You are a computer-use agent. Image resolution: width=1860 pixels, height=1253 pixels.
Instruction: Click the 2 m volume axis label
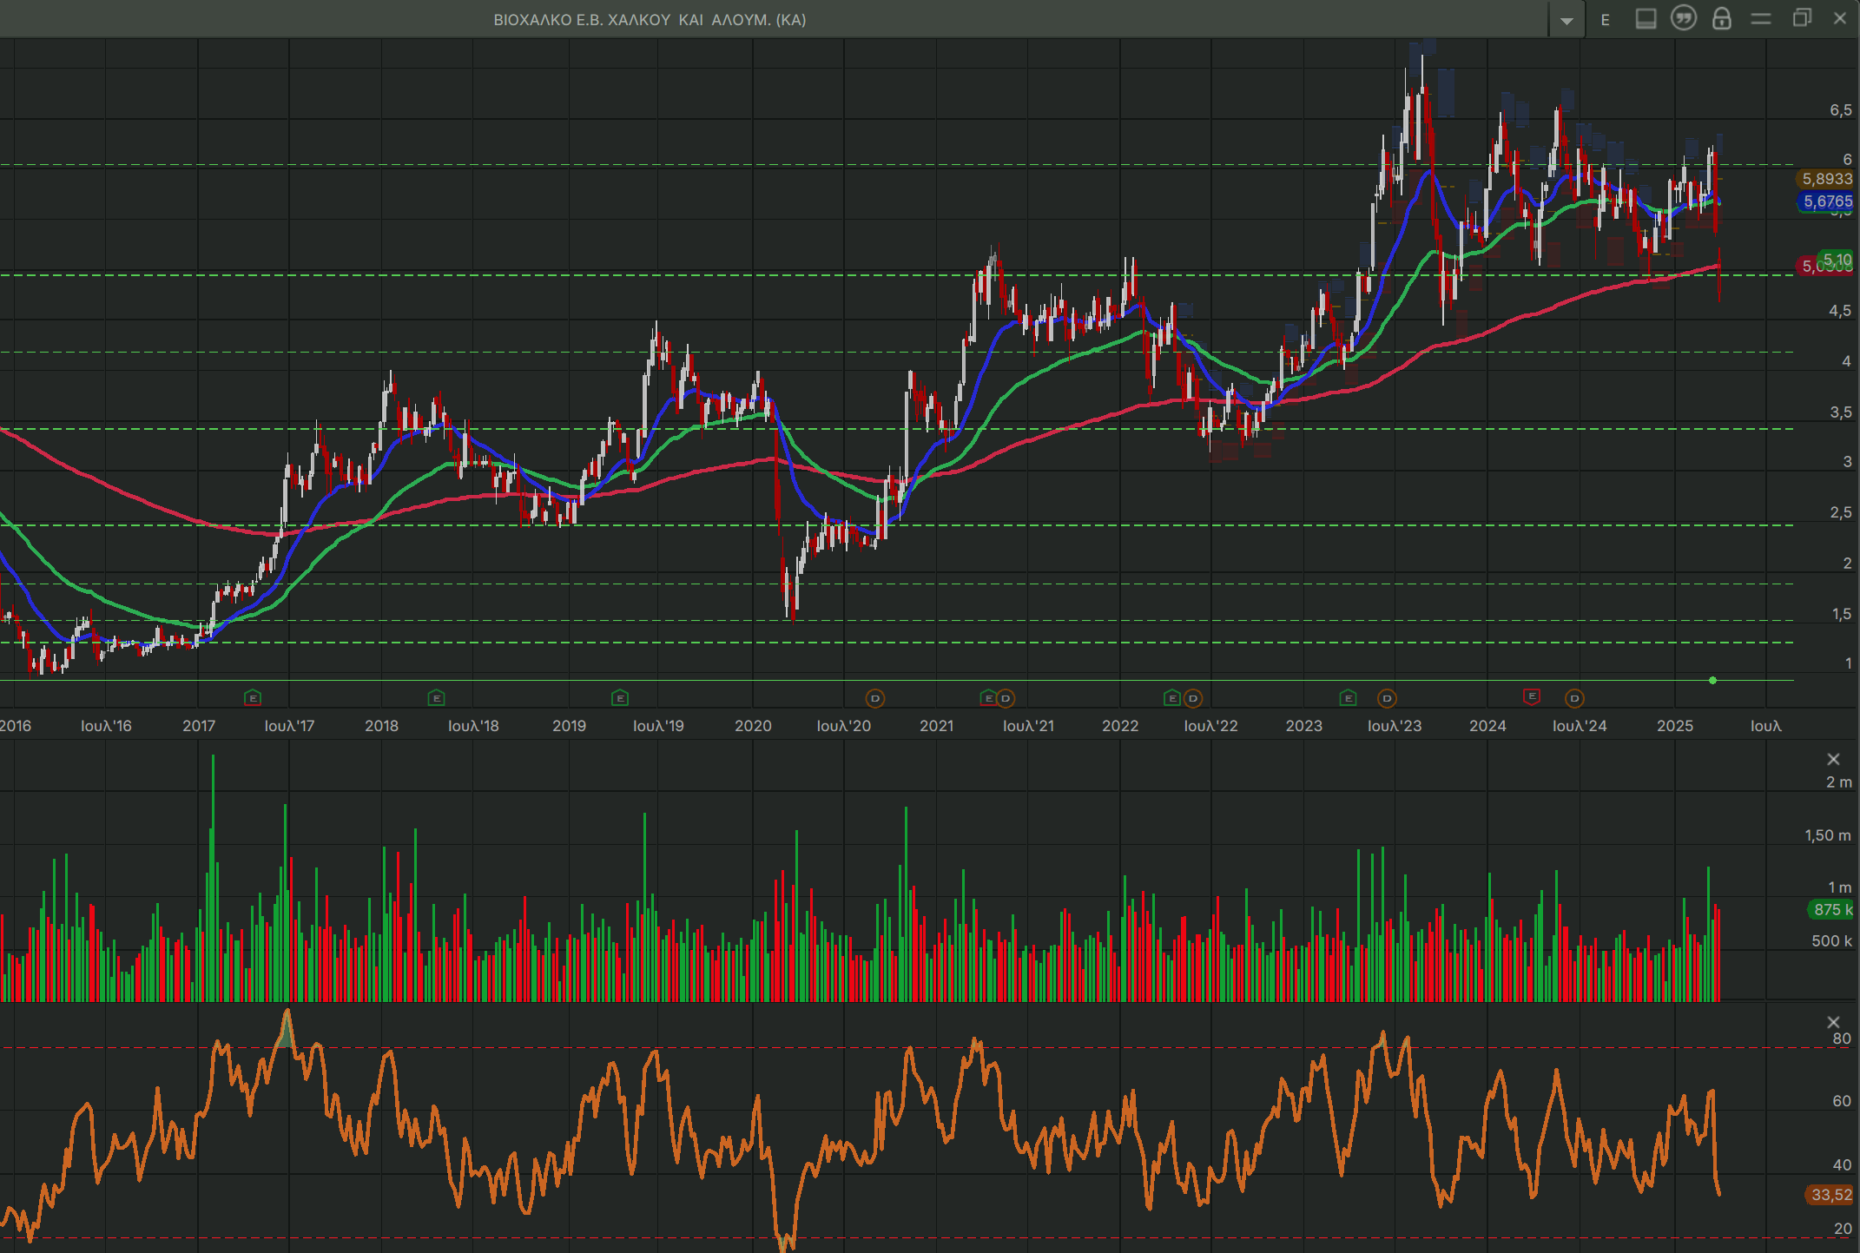(x=1838, y=782)
